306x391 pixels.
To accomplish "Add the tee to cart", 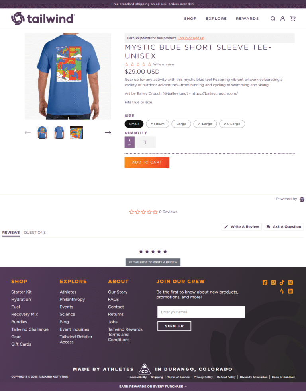I will tap(147, 163).
